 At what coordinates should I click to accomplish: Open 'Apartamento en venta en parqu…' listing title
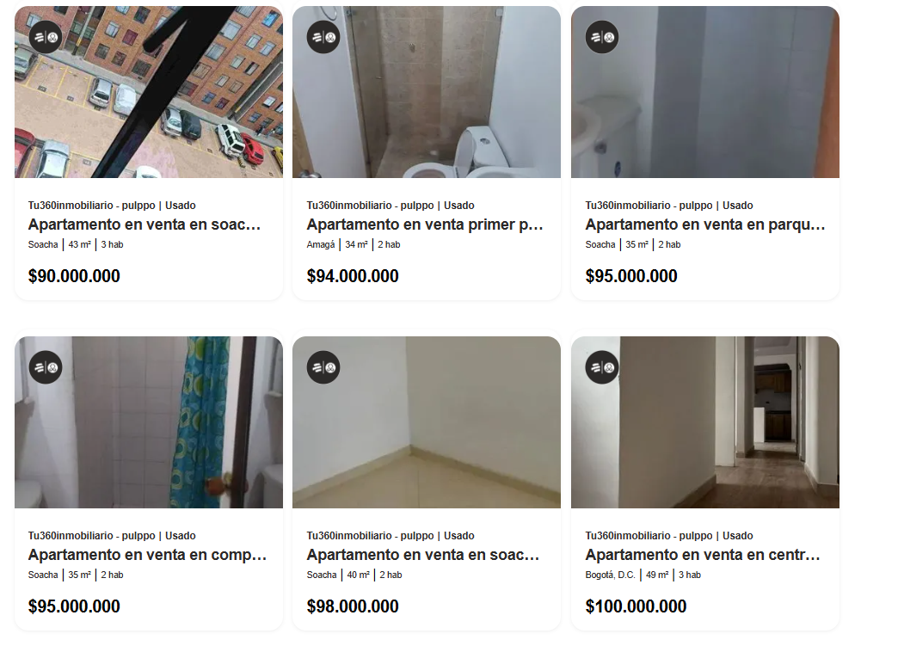pyautogui.click(x=705, y=225)
